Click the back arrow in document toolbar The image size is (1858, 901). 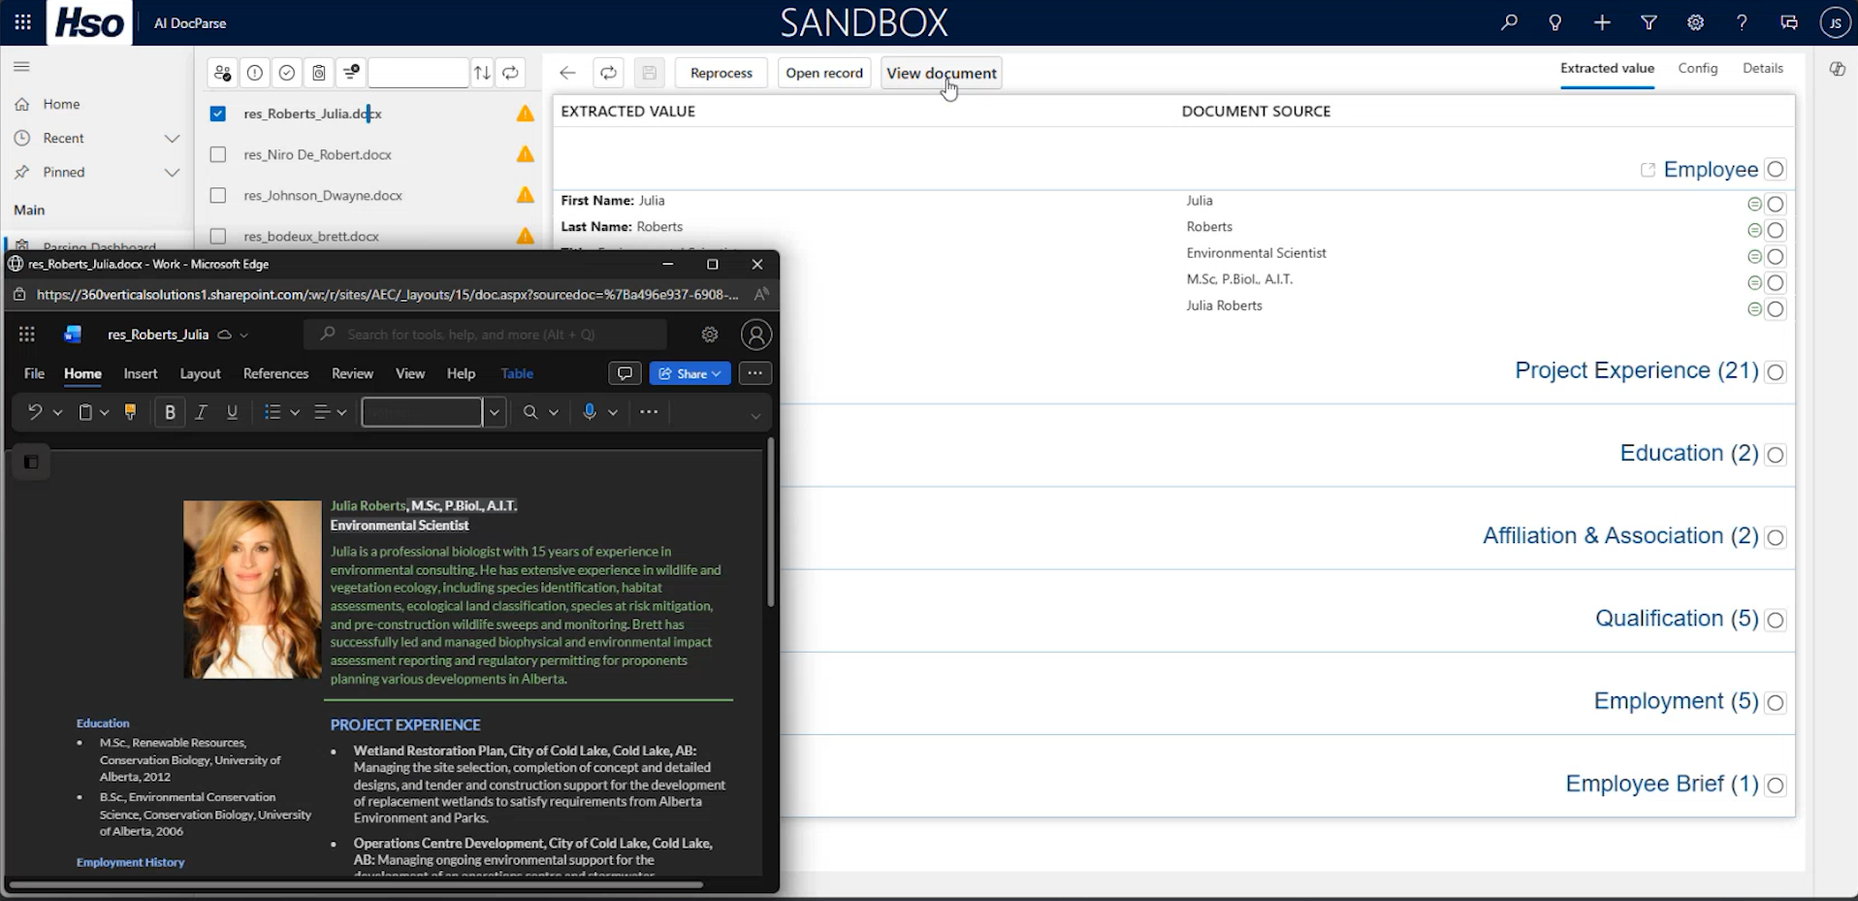click(x=567, y=73)
